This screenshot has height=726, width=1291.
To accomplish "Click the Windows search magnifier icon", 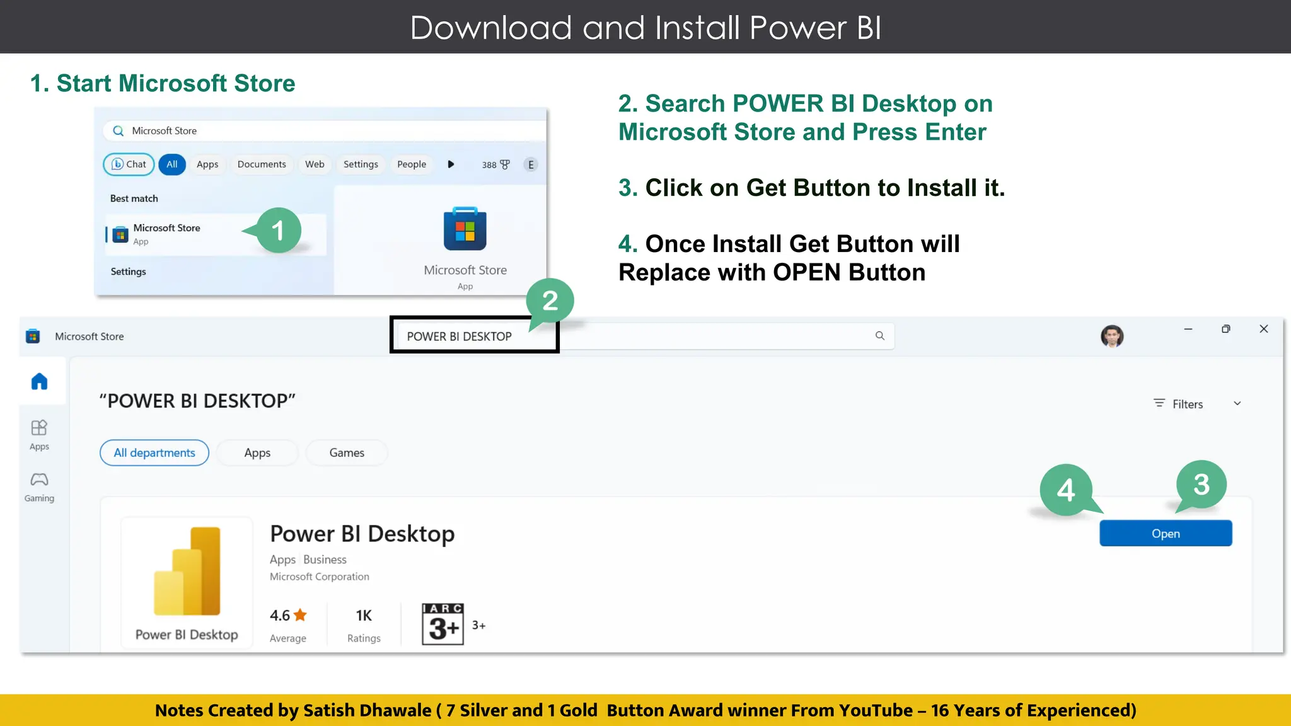I will coord(118,130).
